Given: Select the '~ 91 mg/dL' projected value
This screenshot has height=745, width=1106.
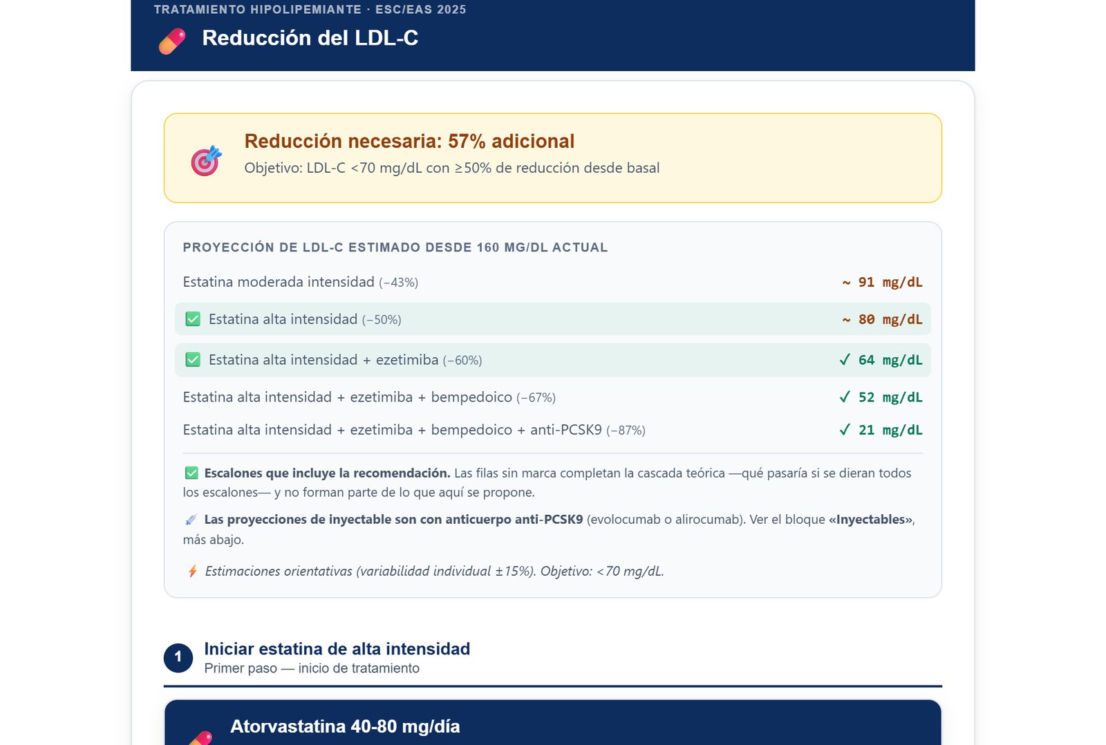Looking at the screenshot, I should pos(882,282).
